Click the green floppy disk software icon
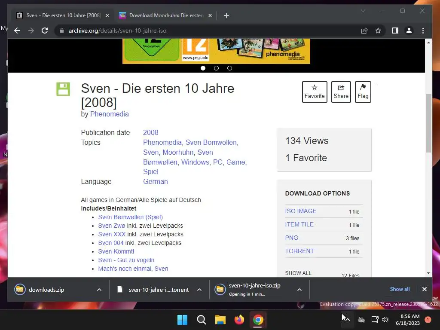440x330 pixels. coord(63,89)
